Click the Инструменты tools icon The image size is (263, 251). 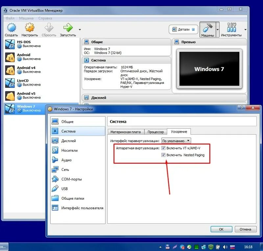click(231, 27)
